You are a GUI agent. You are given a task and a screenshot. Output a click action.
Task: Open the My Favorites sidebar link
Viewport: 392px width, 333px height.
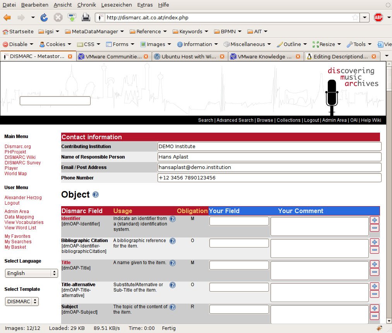tap(17, 236)
